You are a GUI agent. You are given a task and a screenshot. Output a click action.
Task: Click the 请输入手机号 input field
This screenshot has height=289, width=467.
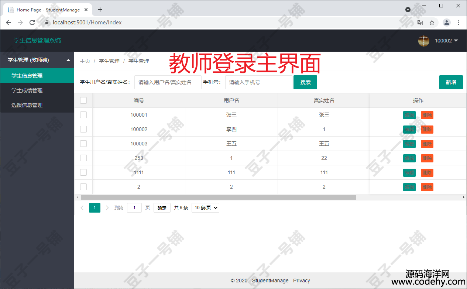pyautogui.click(x=258, y=82)
